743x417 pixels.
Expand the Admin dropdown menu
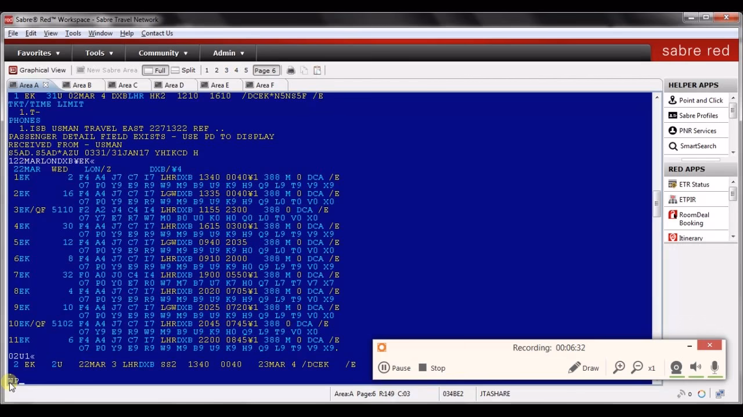229,53
